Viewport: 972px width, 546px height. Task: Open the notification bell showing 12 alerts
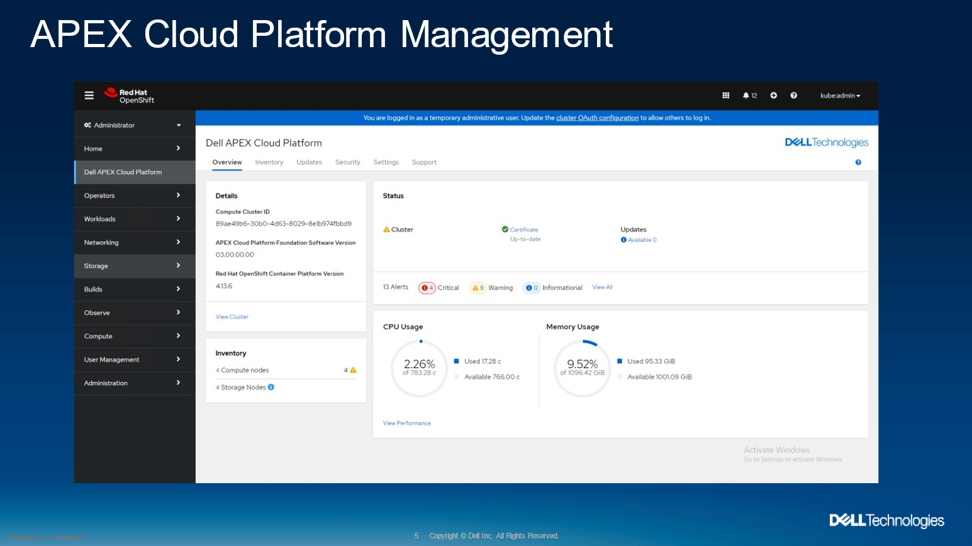tap(749, 95)
